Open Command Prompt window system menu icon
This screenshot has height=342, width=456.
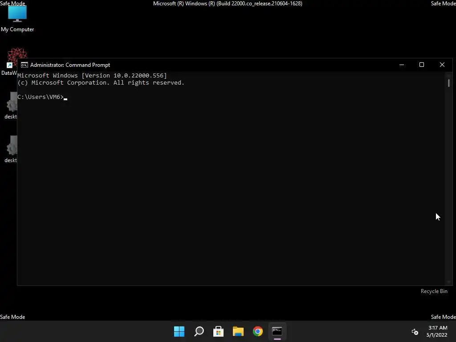[24, 65]
